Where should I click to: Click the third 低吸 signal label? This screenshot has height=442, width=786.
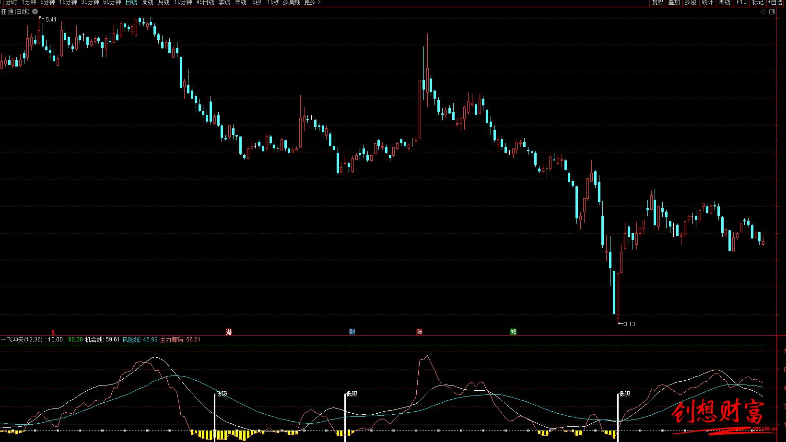(625, 394)
